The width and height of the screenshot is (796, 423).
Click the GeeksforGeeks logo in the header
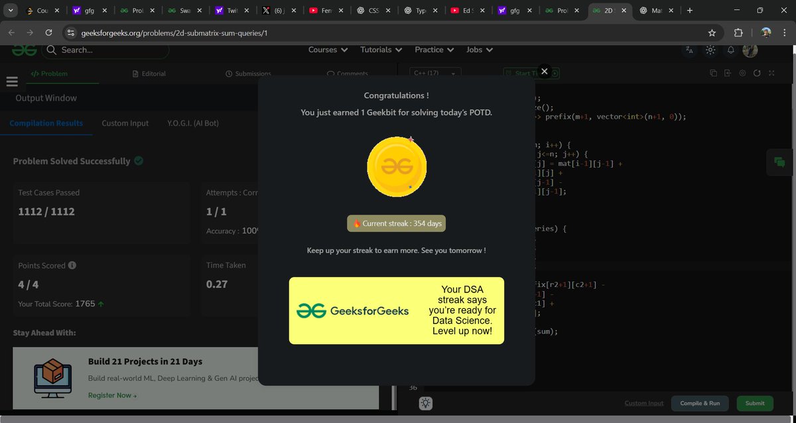pos(24,50)
